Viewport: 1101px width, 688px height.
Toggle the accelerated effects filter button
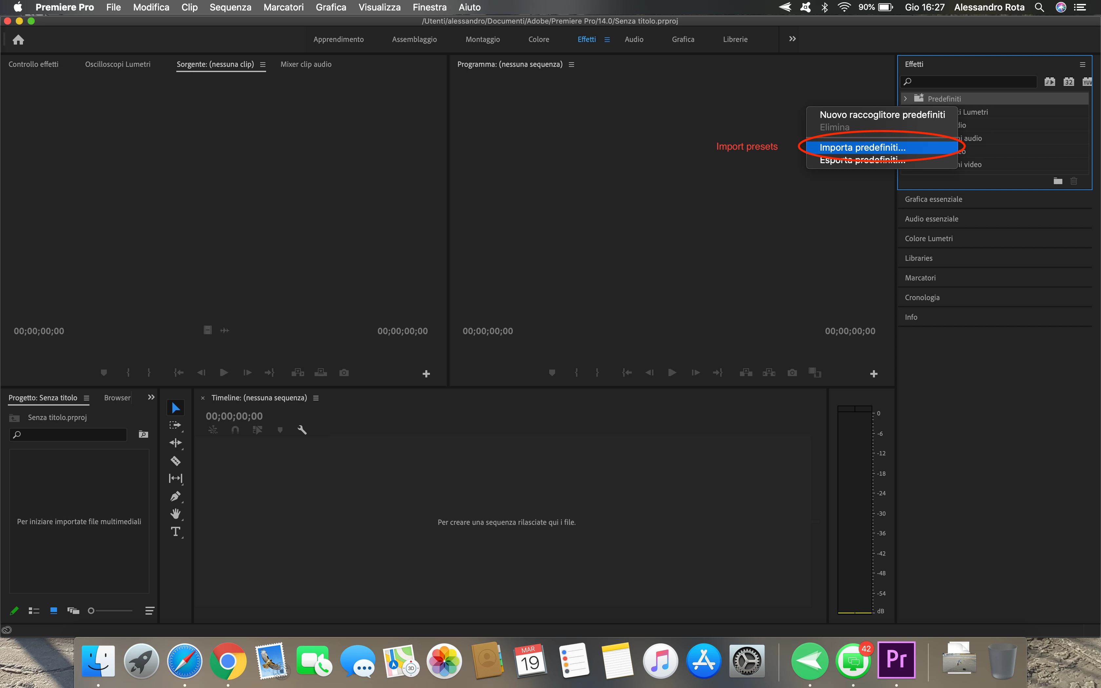(x=1050, y=82)
